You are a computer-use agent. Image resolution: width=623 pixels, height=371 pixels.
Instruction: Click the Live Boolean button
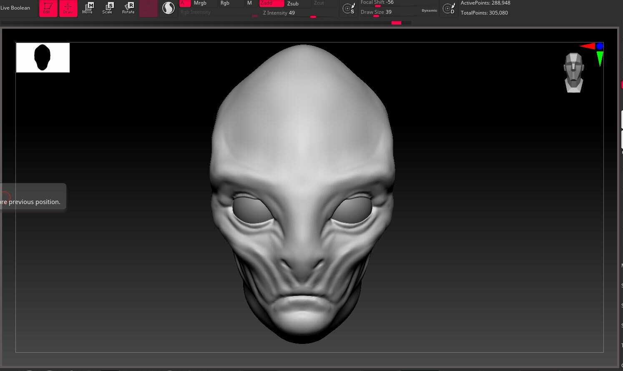point(15,8)
